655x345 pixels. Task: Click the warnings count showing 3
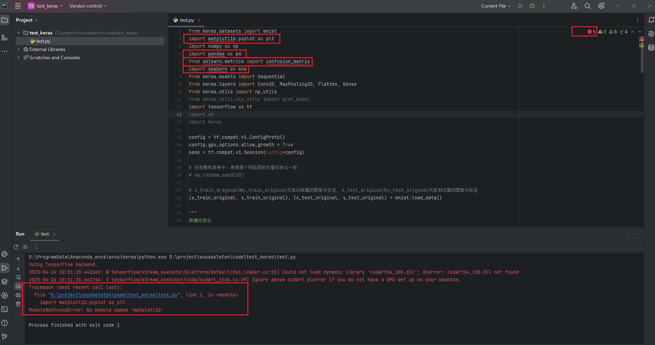pos(602,32)
